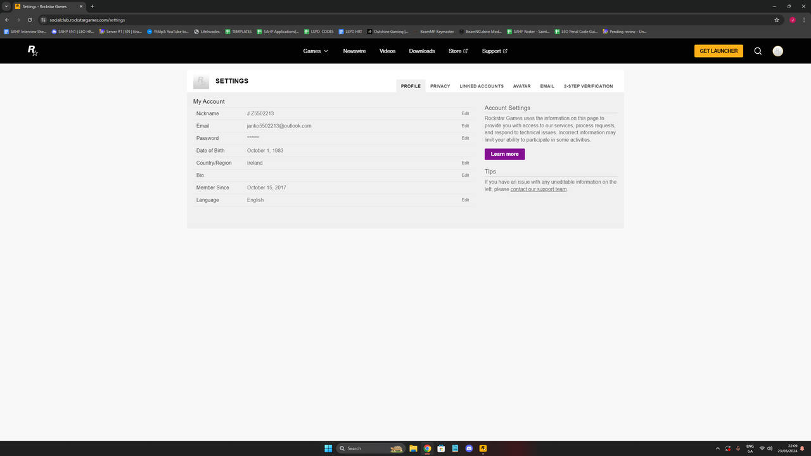Screen dimensions: 811x456
Task: Edit the Bio
Action: tap(465, 175)
